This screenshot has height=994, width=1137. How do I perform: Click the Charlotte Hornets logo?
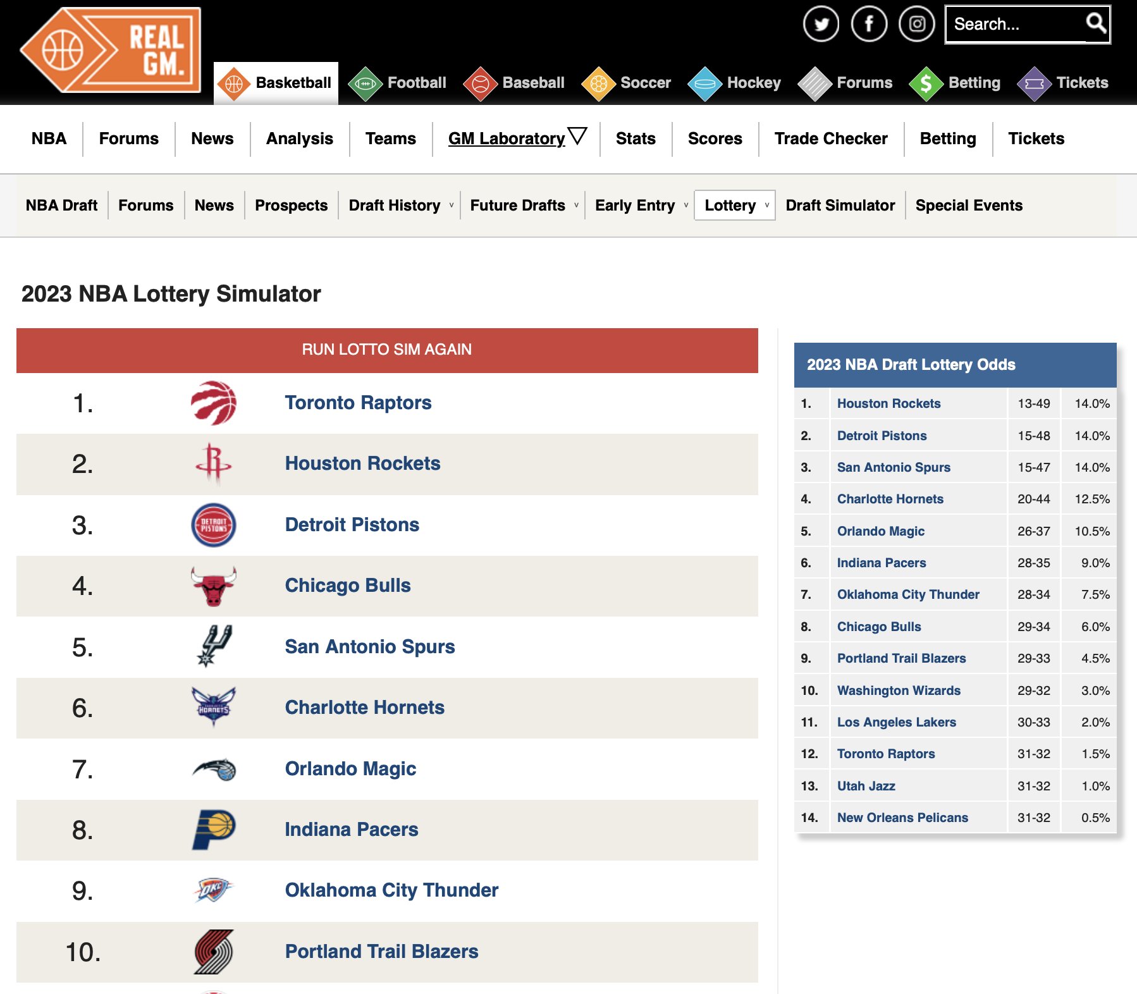[x=214, y=707]
